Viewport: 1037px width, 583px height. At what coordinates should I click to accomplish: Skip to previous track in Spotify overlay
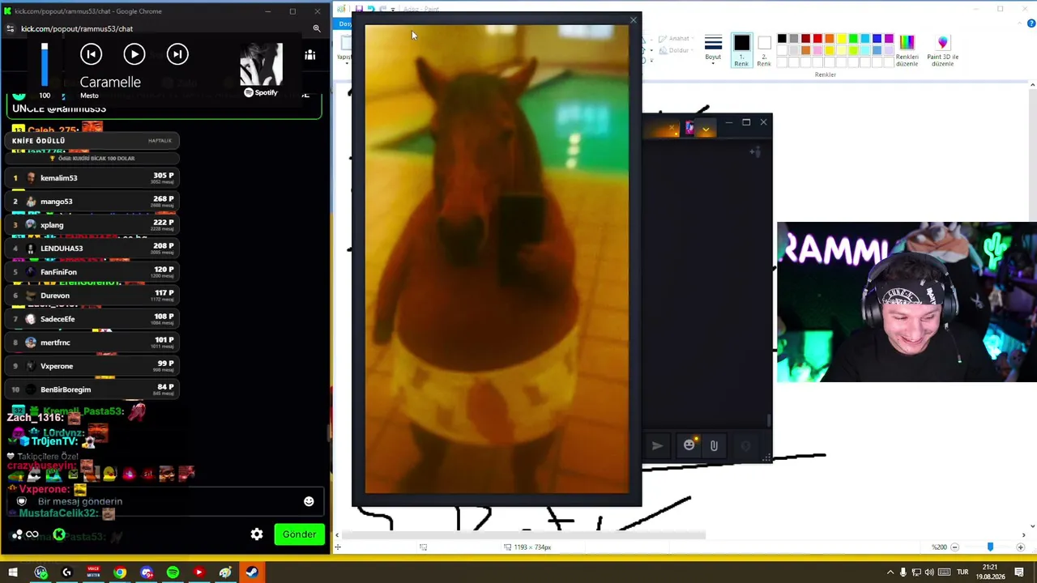tap(91, 54)
